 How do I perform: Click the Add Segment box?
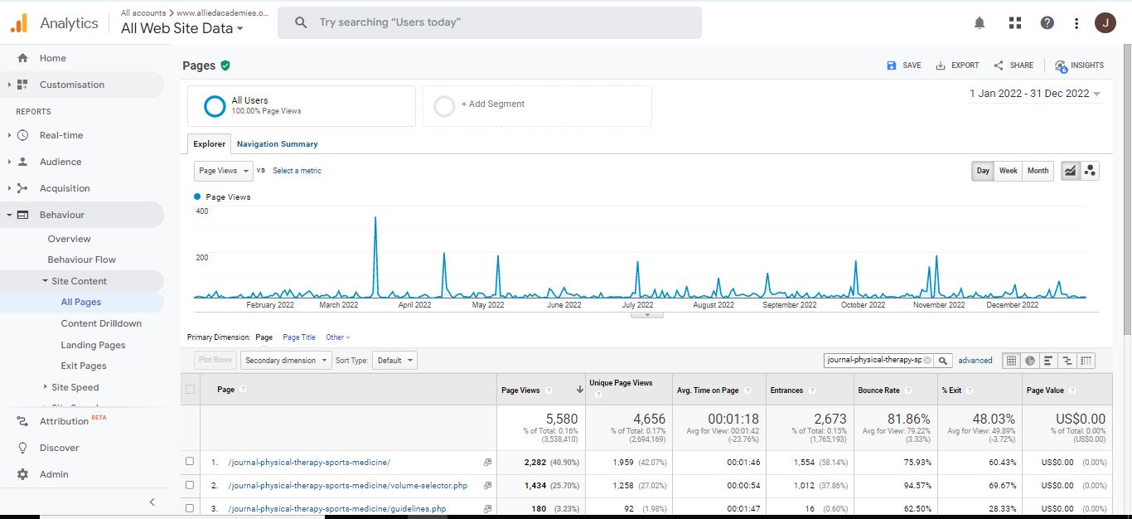(x=537, y=105)
